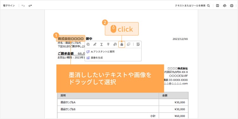The width and height of the screenshot is (238, 119).
Task: Click the cloud upload icon
Action: point(224,6)
